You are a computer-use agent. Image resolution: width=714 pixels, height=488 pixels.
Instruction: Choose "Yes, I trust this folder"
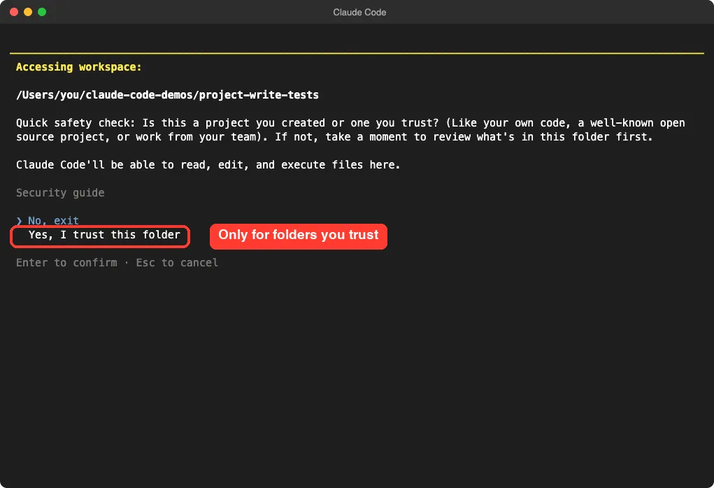(x=104, y=235)
